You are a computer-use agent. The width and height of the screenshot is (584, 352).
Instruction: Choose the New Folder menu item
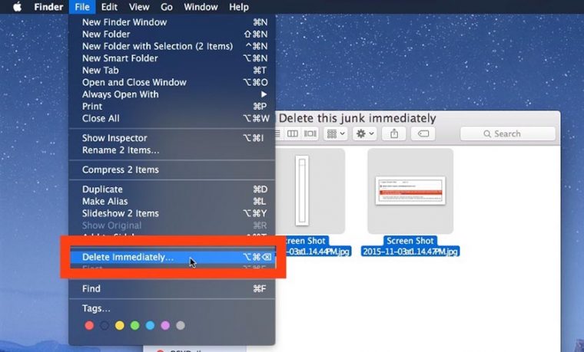click(x=172, y=35)
